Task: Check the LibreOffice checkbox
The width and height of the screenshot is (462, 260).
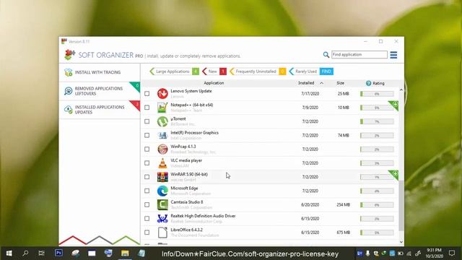Action: click(x=147, y=233)
